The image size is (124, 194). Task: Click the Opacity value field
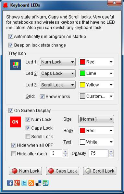click(98, 153)
